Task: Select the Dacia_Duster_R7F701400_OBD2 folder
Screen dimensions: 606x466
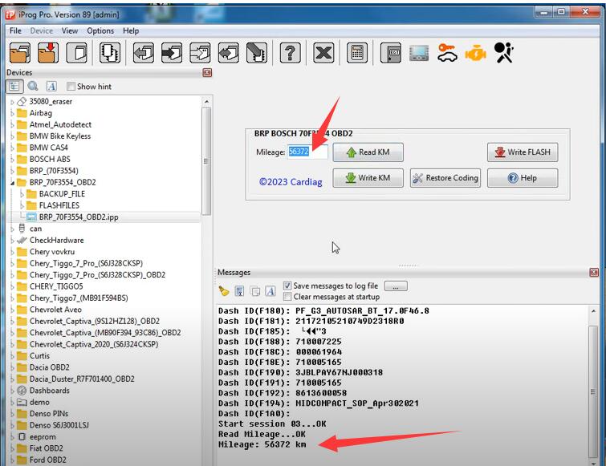Action: [x=82, y=379]
